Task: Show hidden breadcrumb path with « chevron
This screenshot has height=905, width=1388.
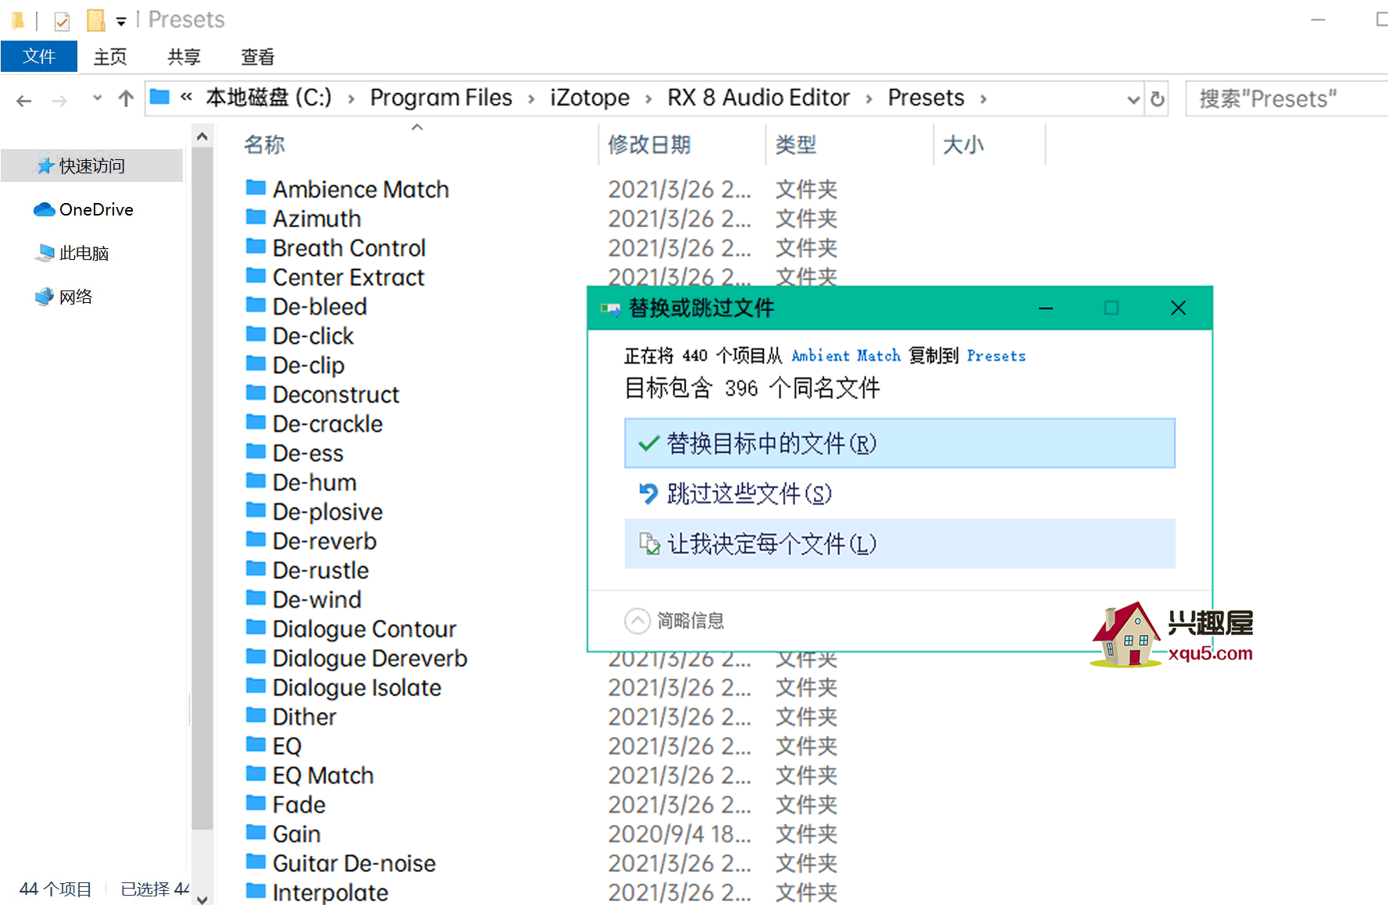Action: 186,97
